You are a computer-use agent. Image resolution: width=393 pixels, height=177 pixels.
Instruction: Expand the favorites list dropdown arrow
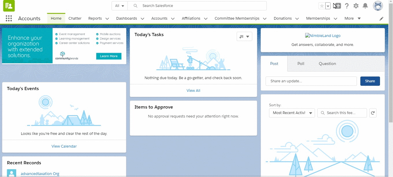click(x=328, y=6)
